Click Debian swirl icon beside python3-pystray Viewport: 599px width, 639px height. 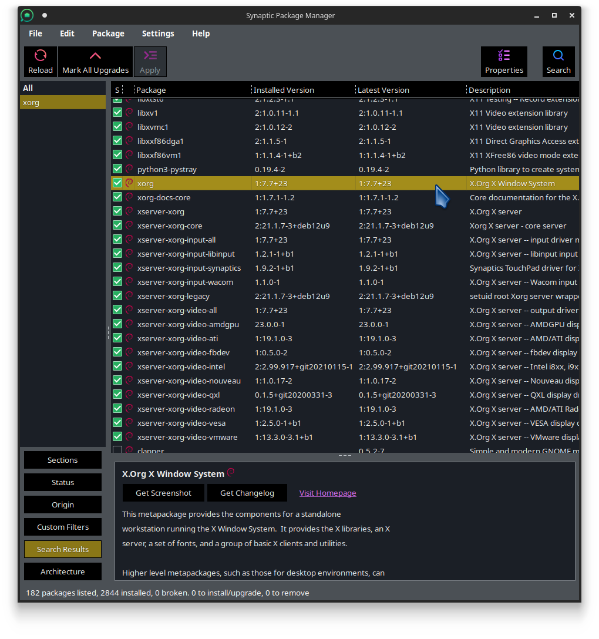point(129,169)
